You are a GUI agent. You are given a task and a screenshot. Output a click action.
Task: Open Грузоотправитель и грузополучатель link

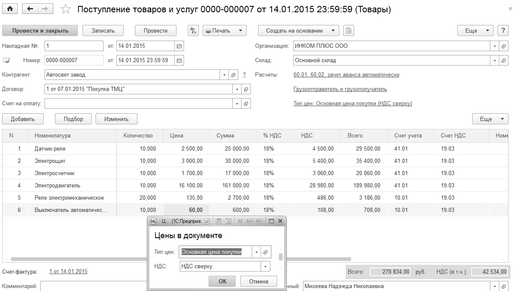point(340,89)
